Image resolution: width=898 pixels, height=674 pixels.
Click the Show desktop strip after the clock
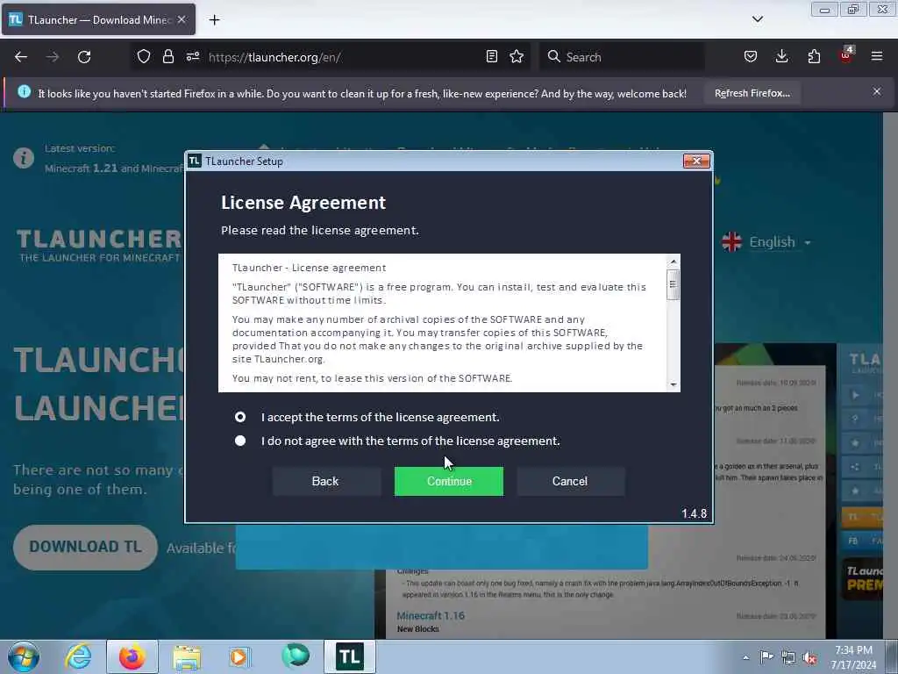[x=892, y=656]
